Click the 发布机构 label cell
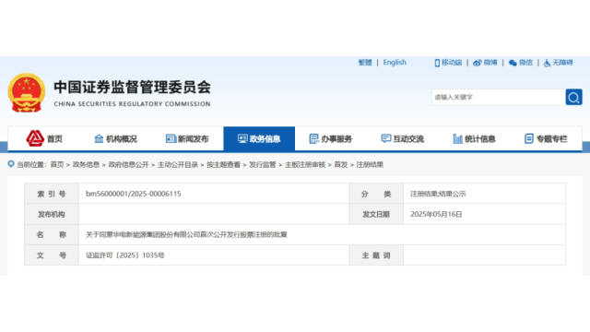The height and width of the screenshot is (332, 590). point(52,214)
